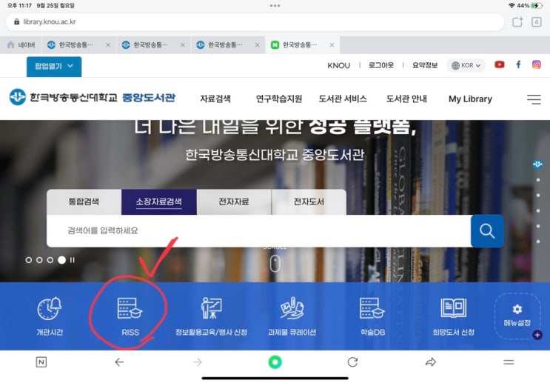Close the first 한국방송통... browser tab
The image size is (550, 383).
click(x=108, y=45)
